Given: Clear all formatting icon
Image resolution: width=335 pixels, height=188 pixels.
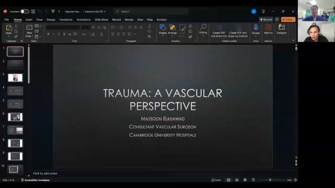Looking at the screenshot, I should click(105, 28).
